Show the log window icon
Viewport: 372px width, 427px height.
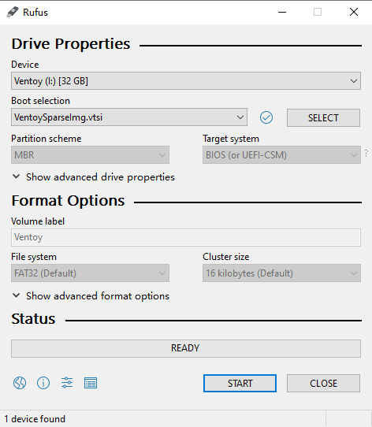coord(91,383)
